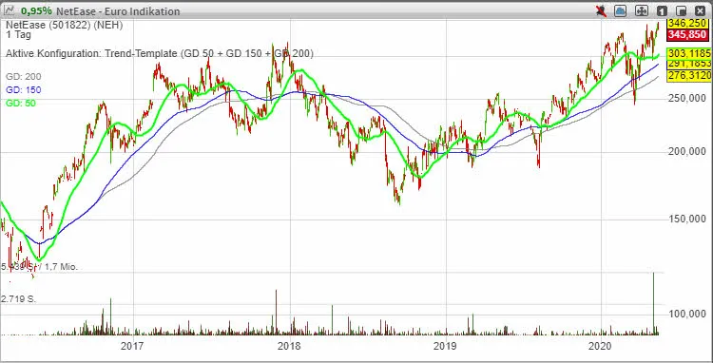713x363 pixels.
Task: Click the chart icon left of 0,95%
Action: [x=10, y=10]
